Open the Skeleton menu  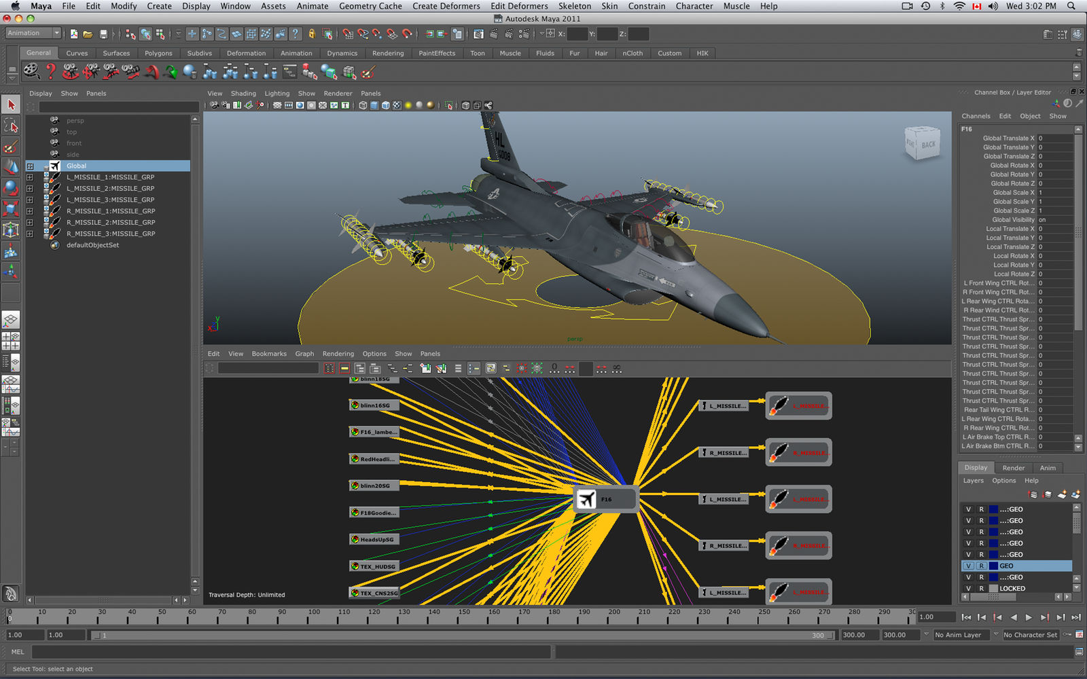pyautogui.click(x=575, y=6)
